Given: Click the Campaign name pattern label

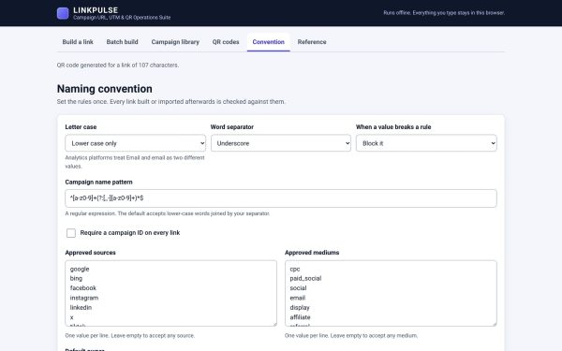Looking at the screenshot, I should 99,182.
